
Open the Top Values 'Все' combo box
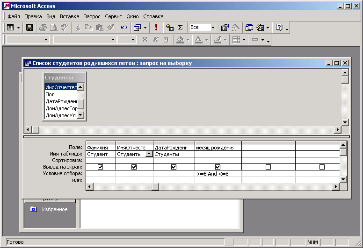213,28
